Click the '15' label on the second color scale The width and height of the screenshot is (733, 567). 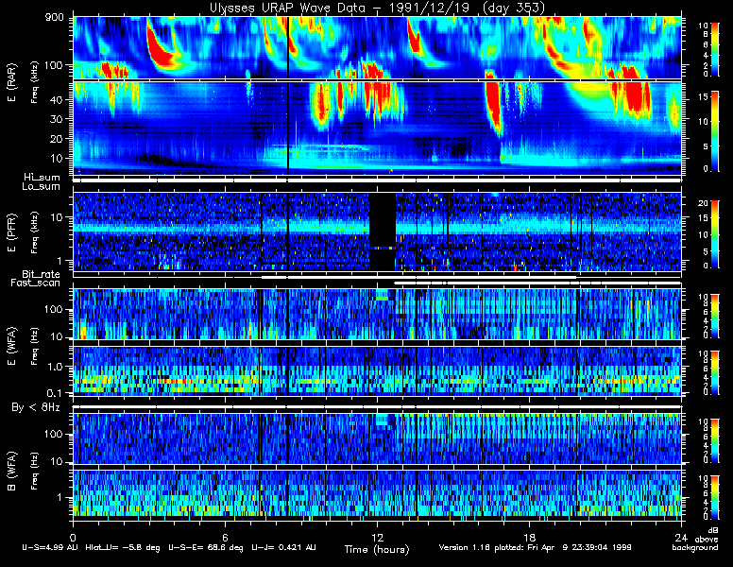[703, 96]
